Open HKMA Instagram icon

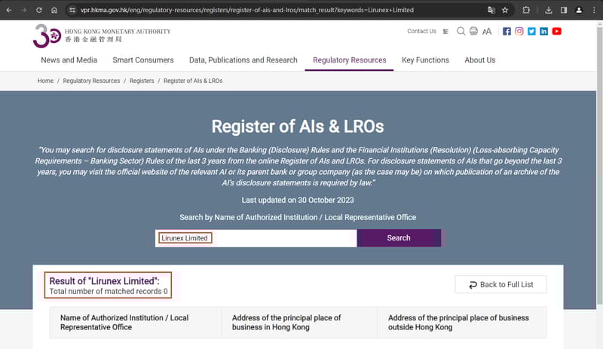click(519, 31)
